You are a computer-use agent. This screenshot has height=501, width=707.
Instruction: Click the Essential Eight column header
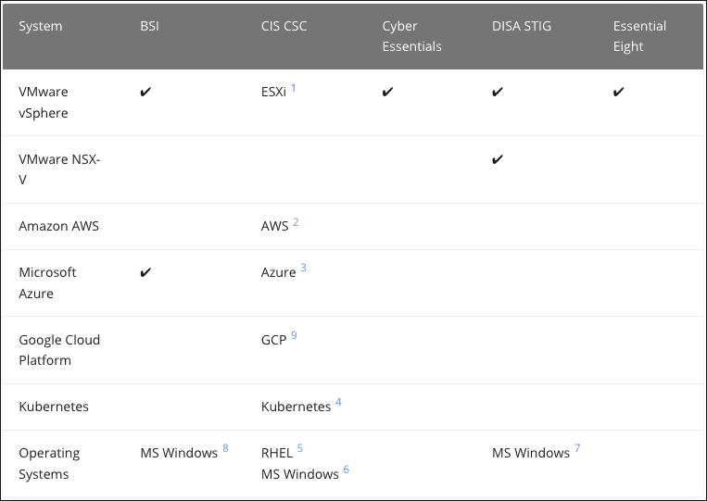639,36
